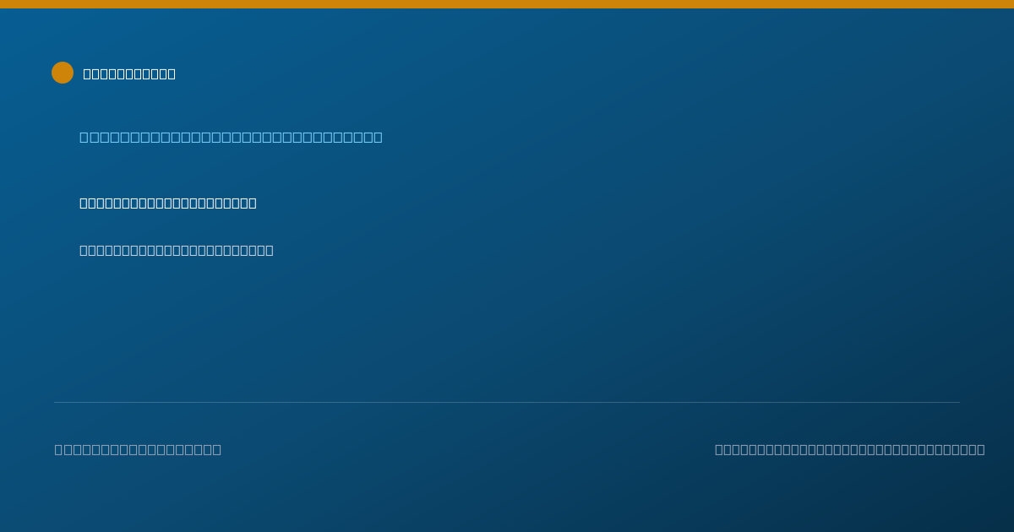Select the white title text beside the orange circle
Screen dimensions: 1014x532
click(129, 74)
